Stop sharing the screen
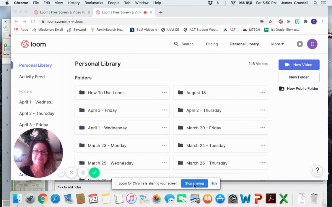 click(x=194, y=183)
